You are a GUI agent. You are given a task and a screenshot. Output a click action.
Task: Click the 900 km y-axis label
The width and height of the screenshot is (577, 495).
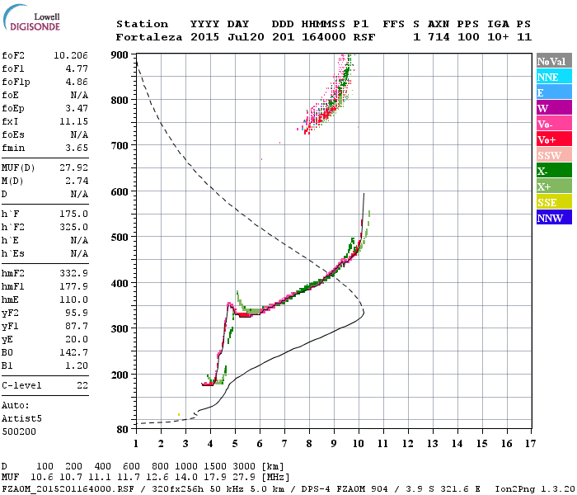[x=120, y=55]
